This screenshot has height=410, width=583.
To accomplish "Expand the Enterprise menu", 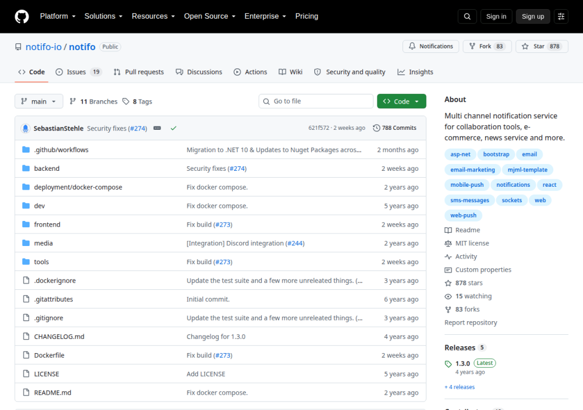I will (265, 17).
